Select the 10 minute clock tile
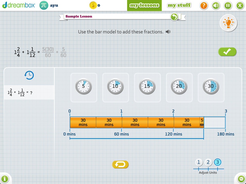This screenshot has height=184, width=246. 116,87
